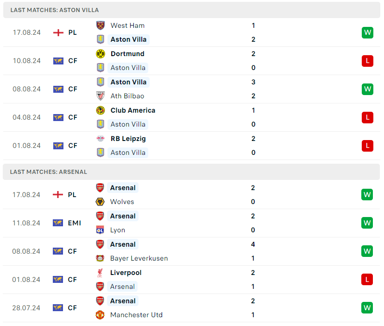The image size is (384, 326).
Task: Click the world flag icon for EMI match
Action: coord(58,223)
